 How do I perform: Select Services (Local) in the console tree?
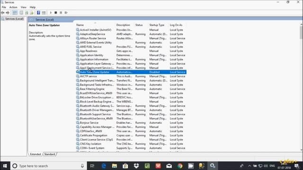[x=14, y=19]
